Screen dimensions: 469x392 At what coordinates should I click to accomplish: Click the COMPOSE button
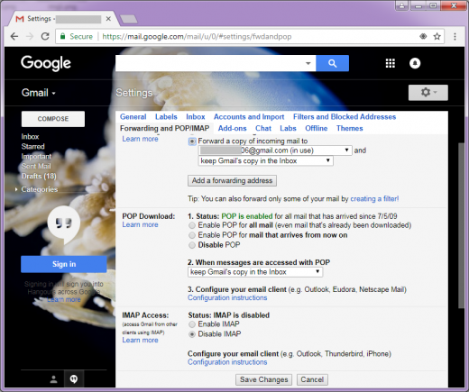tap(53, 119)
